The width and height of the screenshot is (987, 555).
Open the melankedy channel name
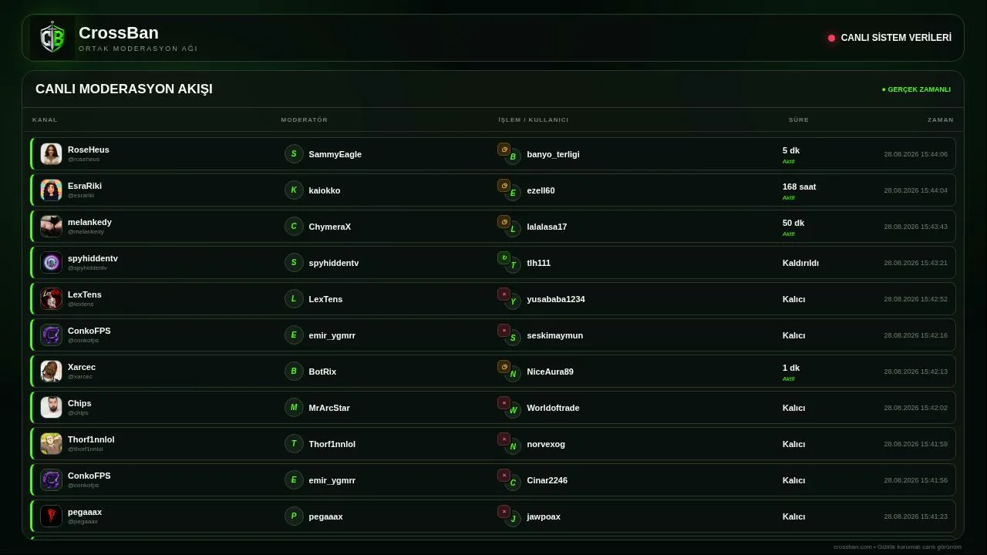[89, 222]
